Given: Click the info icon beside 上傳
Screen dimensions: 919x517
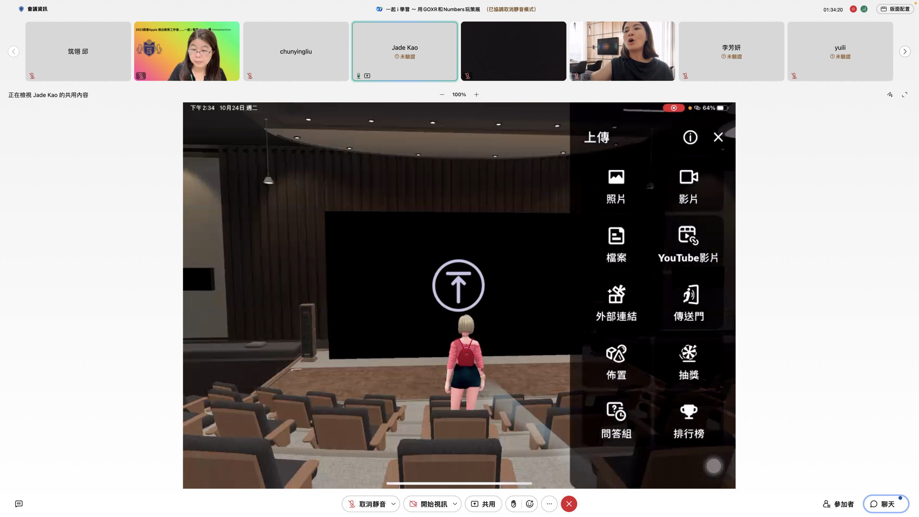Looking at the screenshot, I should tap(690, 137).
